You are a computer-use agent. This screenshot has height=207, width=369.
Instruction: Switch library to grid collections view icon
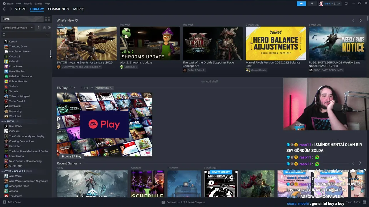click(47, 19)
